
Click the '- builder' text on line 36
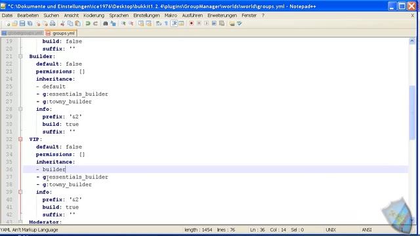coord(51,169)
